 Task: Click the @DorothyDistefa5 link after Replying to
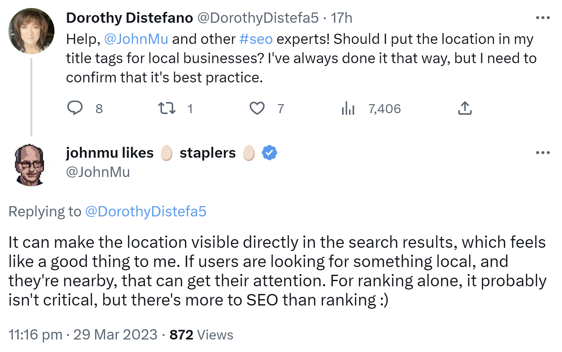[x=146, y=212]
